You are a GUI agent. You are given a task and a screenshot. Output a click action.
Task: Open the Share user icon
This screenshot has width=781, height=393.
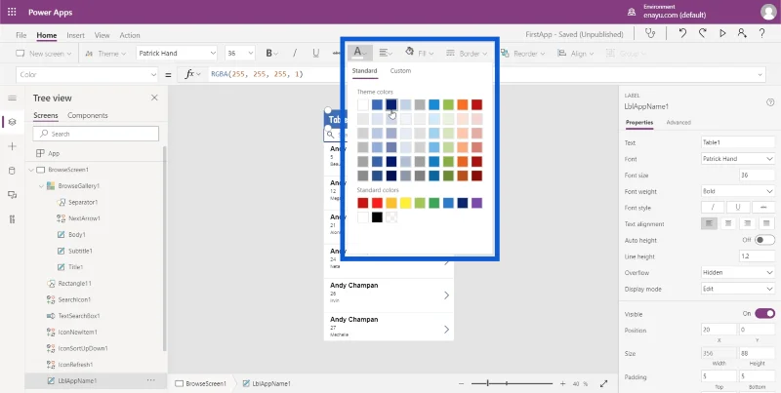(x=742, y=34)
